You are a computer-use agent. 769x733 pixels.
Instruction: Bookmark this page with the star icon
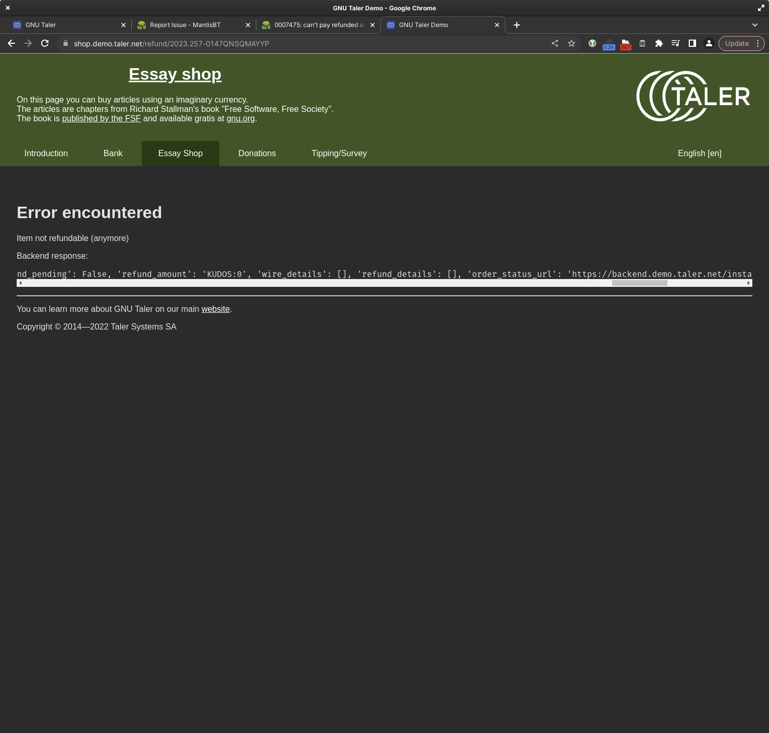pyautogui.click(x=572, y=44)
